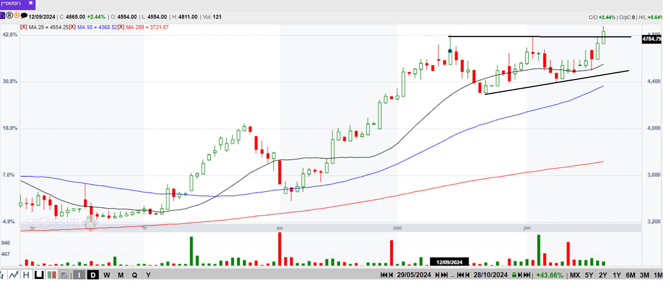This screenshot has width=670, height=297.
Task: Remove the MA 200 indicator via [X]
Action: click(121, 27)
